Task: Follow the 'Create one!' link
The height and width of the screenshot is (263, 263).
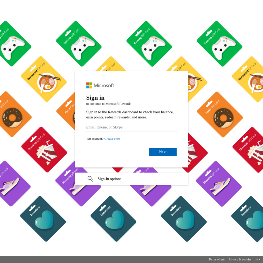Action: [112, 139]
